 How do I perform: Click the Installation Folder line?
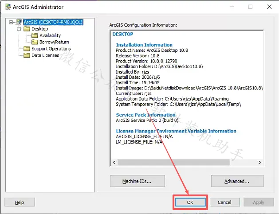(160, 66)
